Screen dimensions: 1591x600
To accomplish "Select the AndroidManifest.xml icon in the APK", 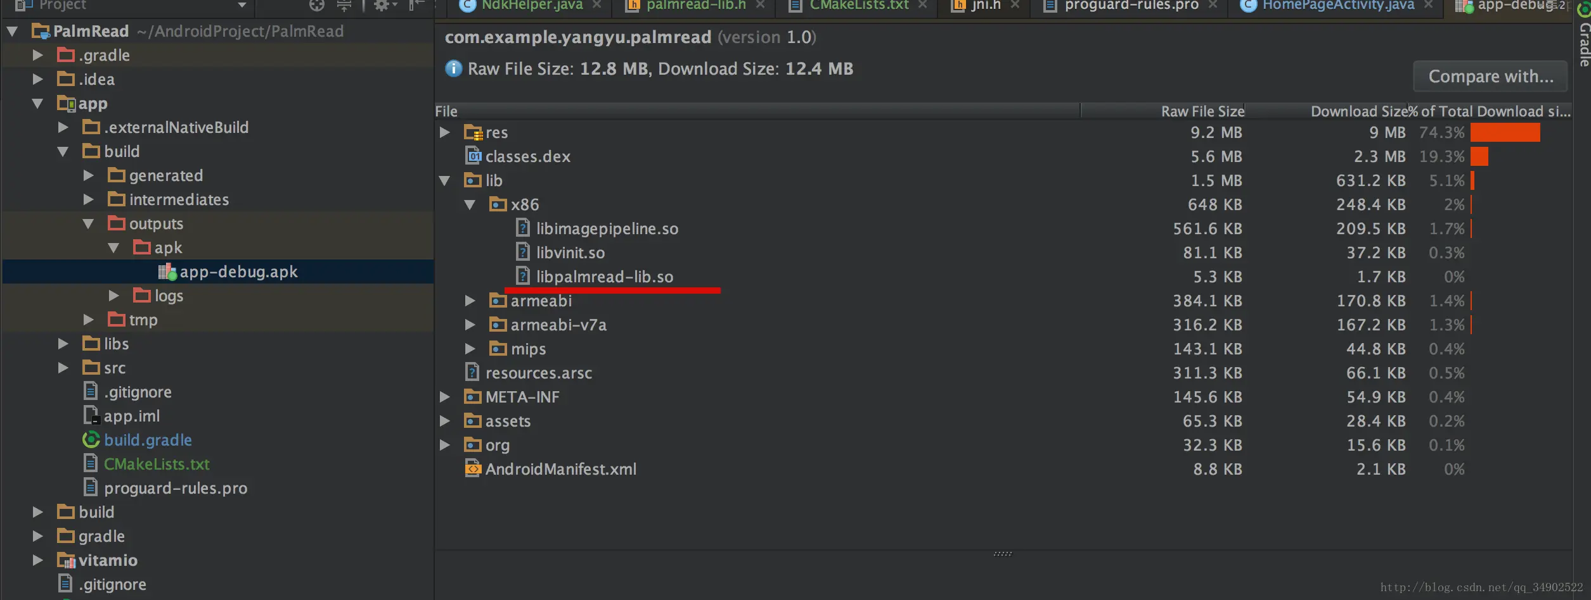I will 473,468.
